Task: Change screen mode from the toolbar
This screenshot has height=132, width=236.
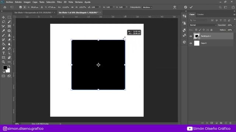Action: (x=9, y=76)
